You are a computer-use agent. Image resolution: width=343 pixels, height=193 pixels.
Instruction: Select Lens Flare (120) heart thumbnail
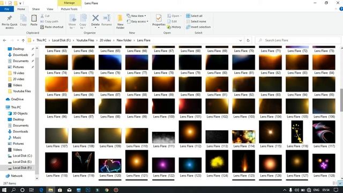point(110,165)
